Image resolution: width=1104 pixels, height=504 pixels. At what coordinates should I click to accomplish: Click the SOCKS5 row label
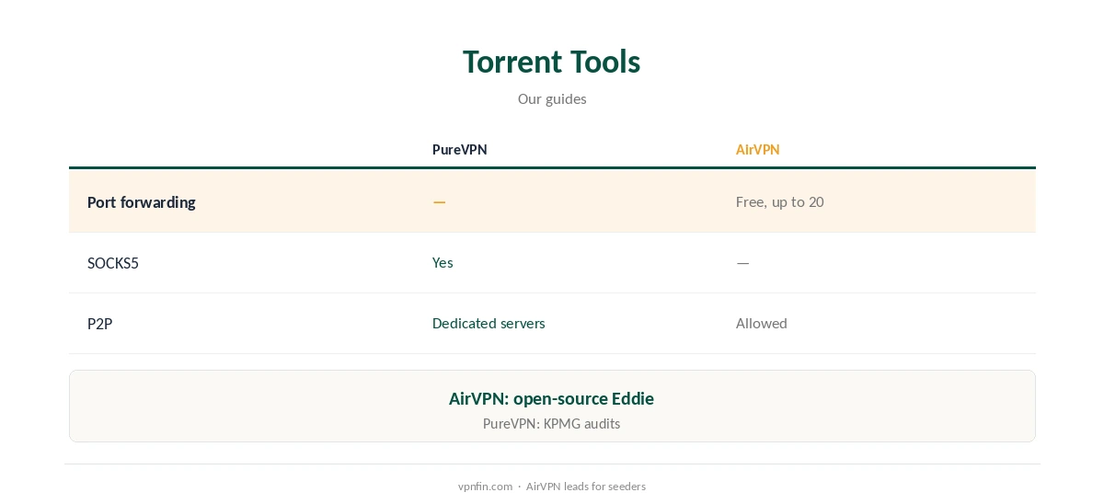[x=113, y=263]
